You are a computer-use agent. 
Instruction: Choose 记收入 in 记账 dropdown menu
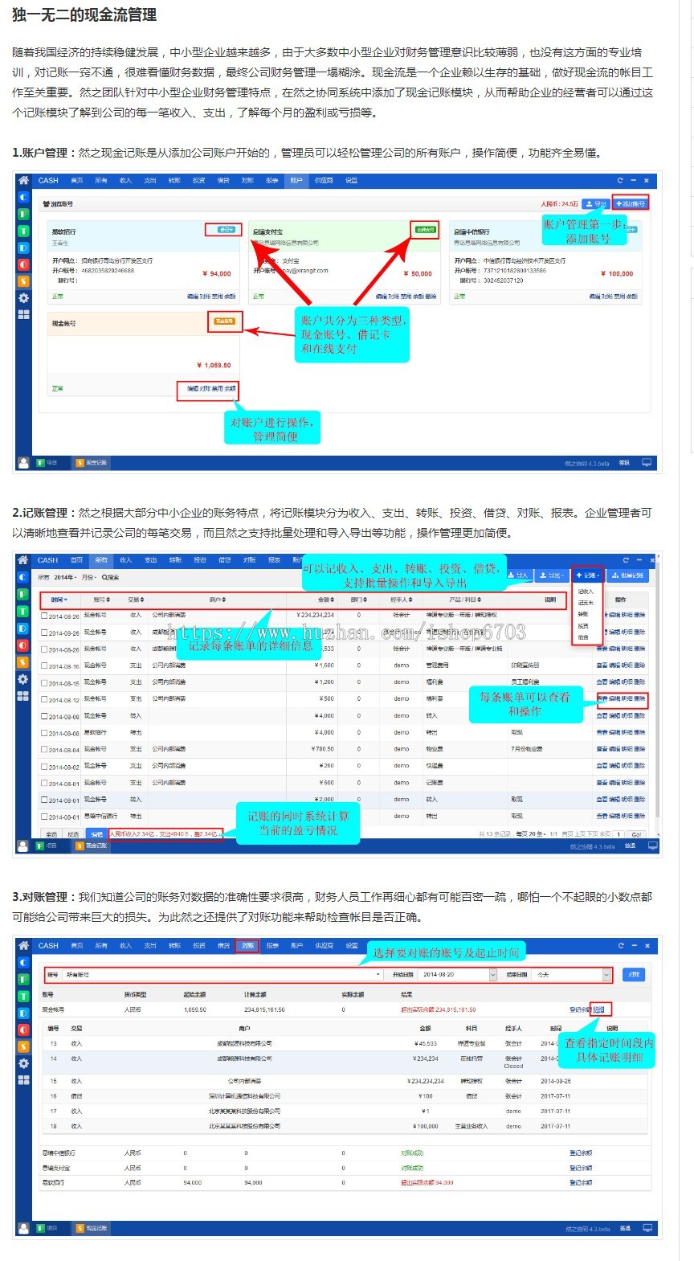pyautogui.click(x=586, y=592)
